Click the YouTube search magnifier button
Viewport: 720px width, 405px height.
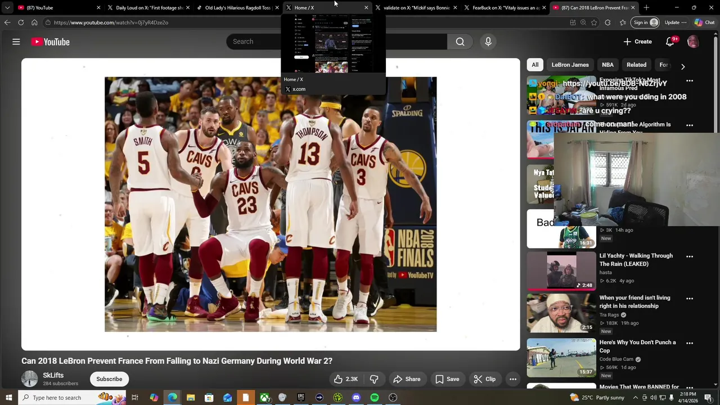tap(460, 42)
